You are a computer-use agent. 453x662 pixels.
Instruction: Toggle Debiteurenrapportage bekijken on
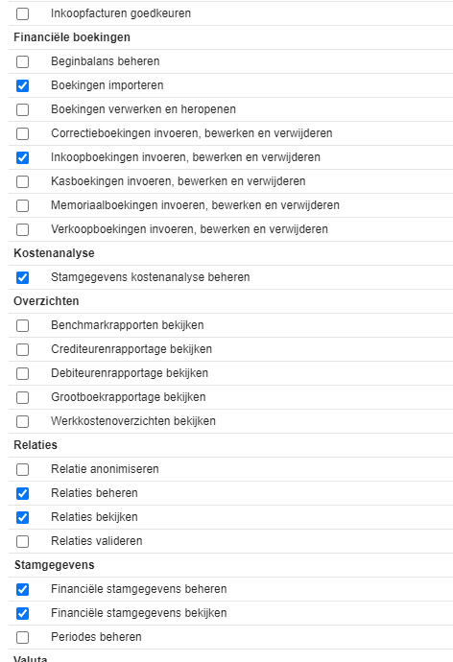pyautogui.click(x=22, y=373)
